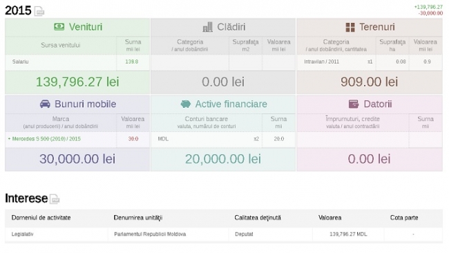Click the Denumirea unității column header
This screenshot has width=449, height=253.
click(138, 218)
